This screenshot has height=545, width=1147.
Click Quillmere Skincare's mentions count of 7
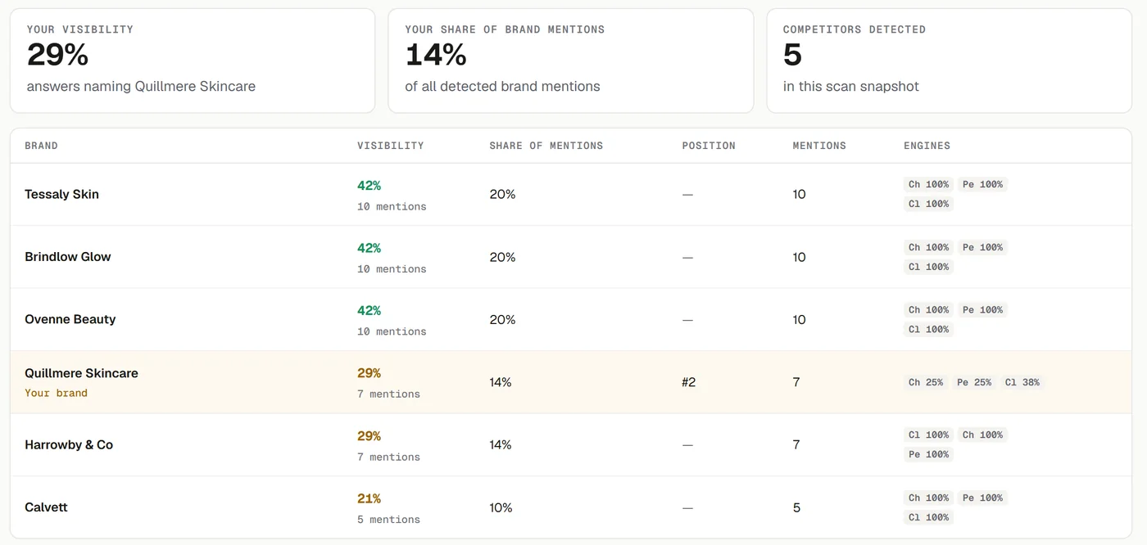tap(796, 382)
